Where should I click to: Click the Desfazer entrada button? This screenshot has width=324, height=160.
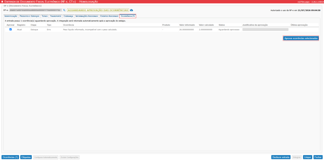(281, 157)
